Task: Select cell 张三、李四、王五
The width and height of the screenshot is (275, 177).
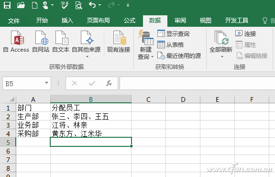Action: 91,116
